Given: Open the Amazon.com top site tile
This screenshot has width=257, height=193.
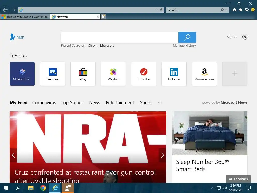Looking at the screenshot, I should coord(204,74).
